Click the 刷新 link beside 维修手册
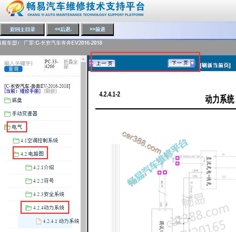Screen dimensions: 236x232 point(50,91)
